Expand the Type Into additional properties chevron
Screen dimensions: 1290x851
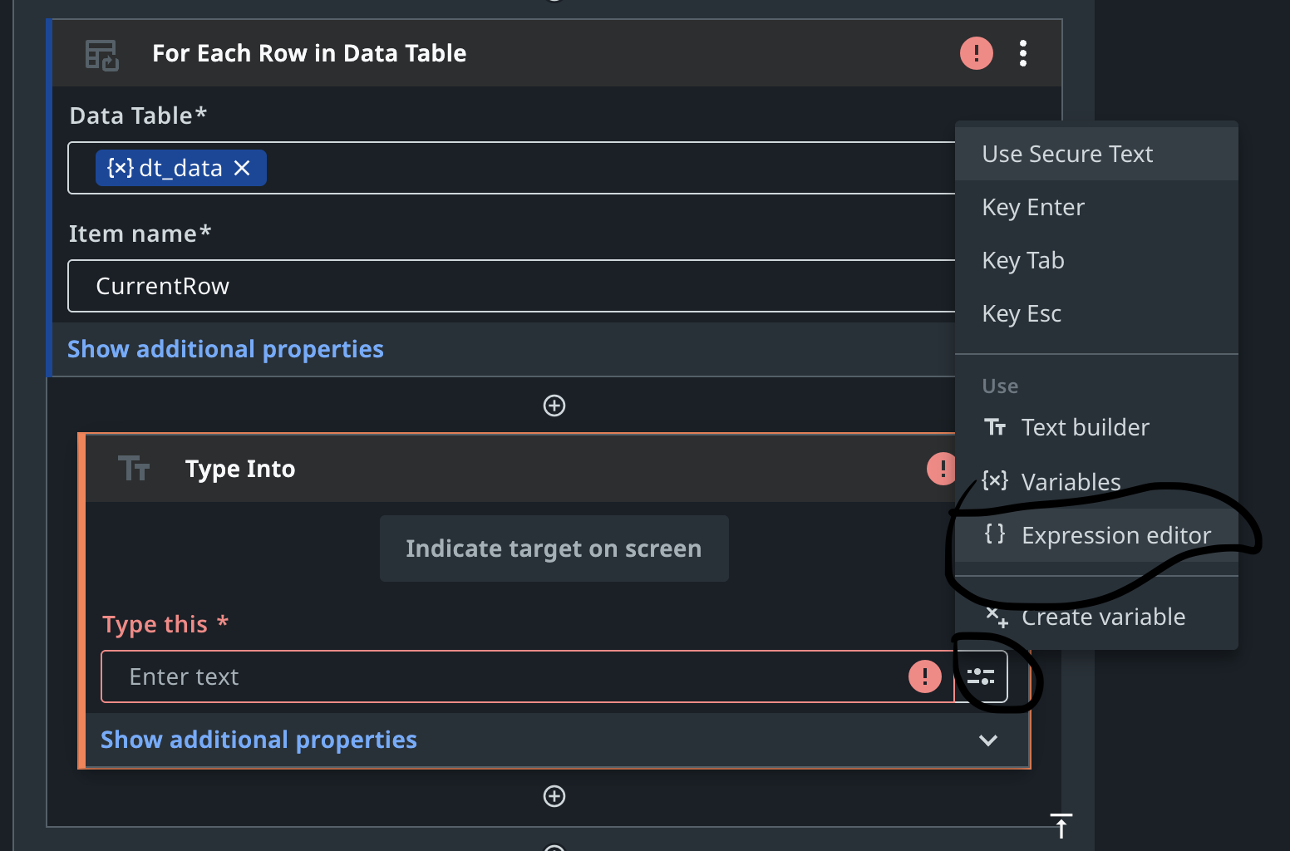(x=987, y=740)
